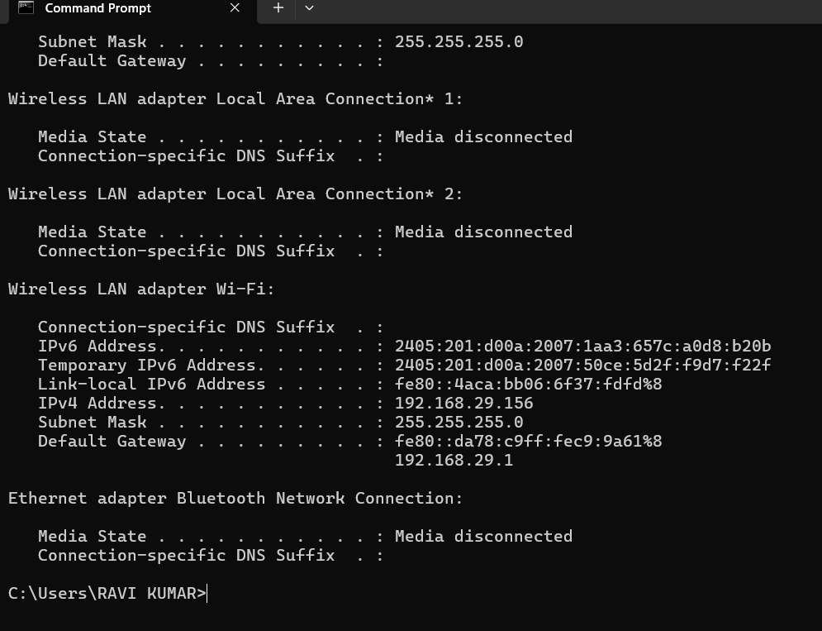The width and height of the screenshot is (822, 631).
Task: Click Media disconnected under Local Area Connection* 2
Action: (483, 232)
